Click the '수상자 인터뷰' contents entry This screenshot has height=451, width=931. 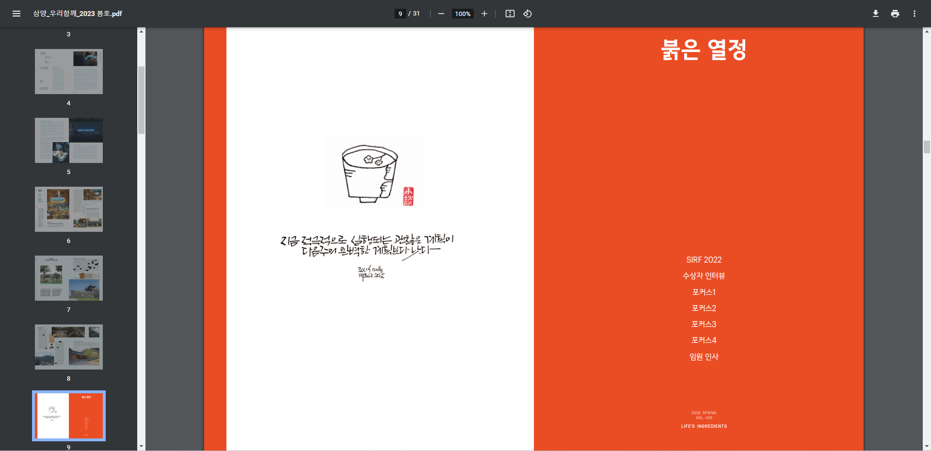tap(704, 276)
